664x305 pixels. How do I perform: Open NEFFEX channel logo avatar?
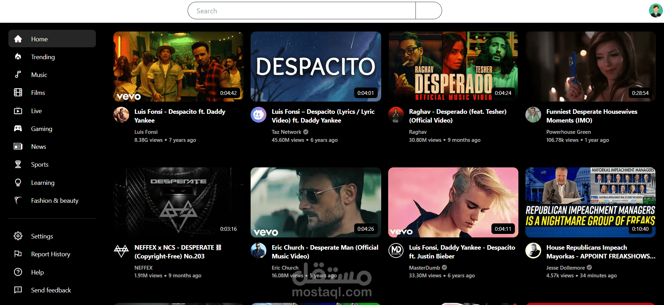[121, 250]
